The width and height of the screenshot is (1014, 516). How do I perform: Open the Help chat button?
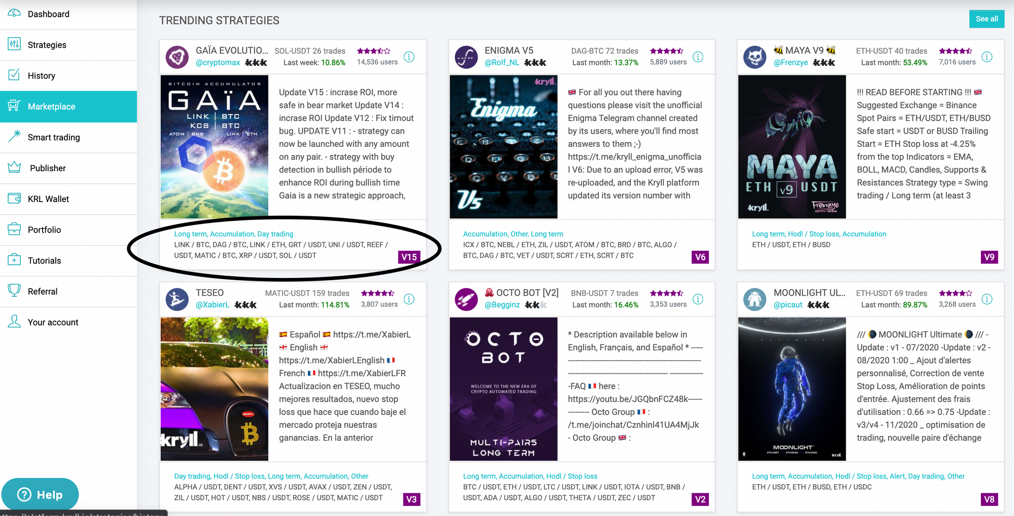click(40, 494)
